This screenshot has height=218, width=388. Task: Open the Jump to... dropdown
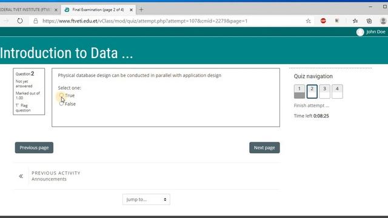[146, 199]
